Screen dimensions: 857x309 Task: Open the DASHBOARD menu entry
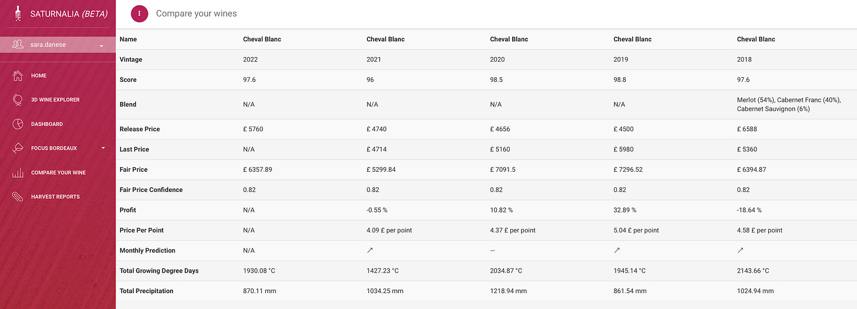tap(47, 124)
